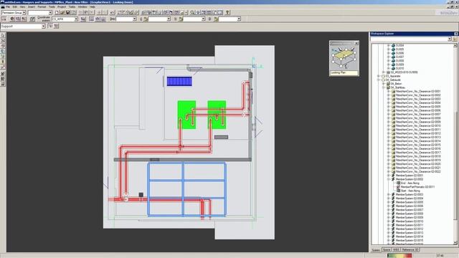The height and width of the screenshot is (258, 459).
Task: Click the Help question-mark toolbar icon
Action: pos(227,13)
